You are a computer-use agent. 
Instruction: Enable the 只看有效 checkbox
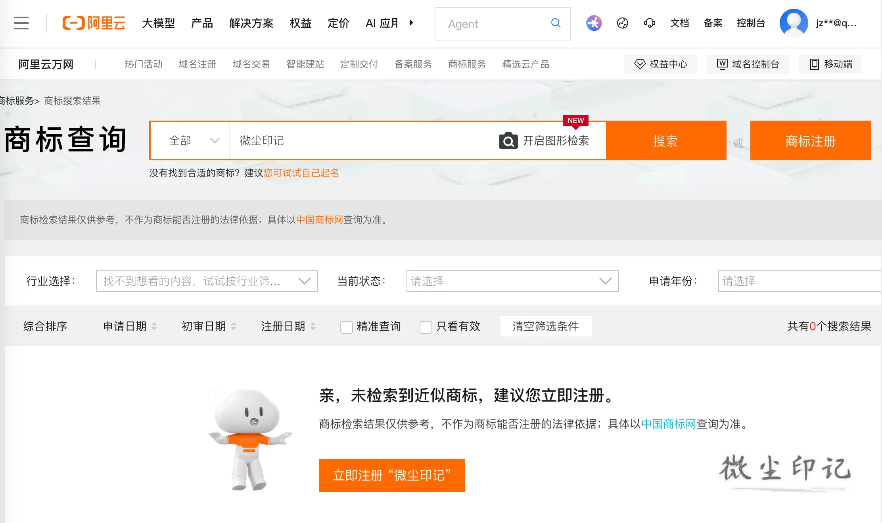426,327
